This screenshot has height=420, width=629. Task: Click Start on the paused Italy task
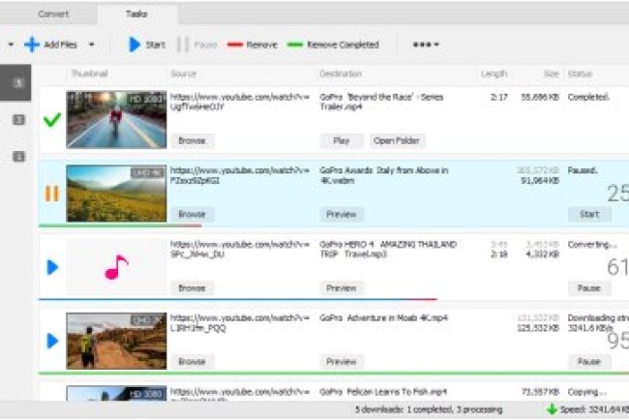pos(589,214)
